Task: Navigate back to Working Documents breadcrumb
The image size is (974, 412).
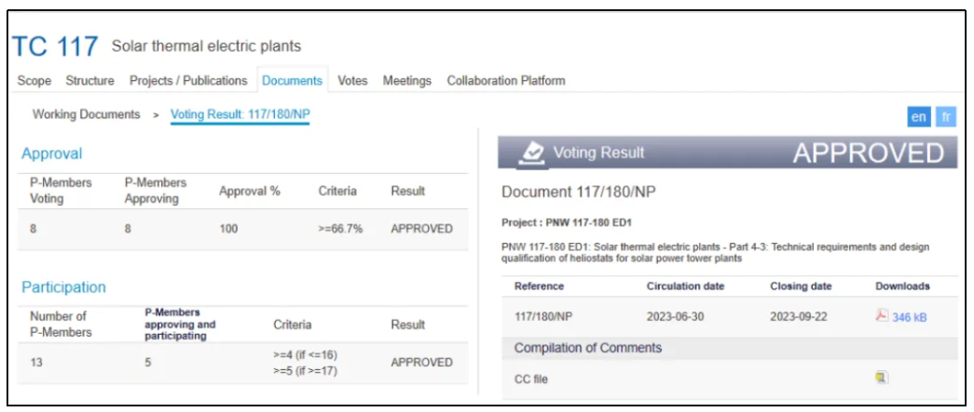Action: pos(86,113)
